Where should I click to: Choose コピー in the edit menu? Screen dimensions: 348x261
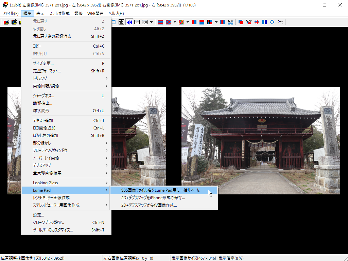tap(66, 46)
